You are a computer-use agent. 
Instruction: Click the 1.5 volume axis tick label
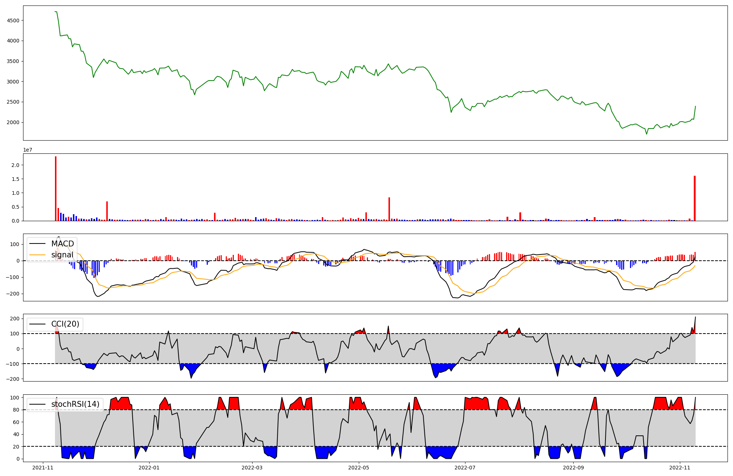pos(15,179)
